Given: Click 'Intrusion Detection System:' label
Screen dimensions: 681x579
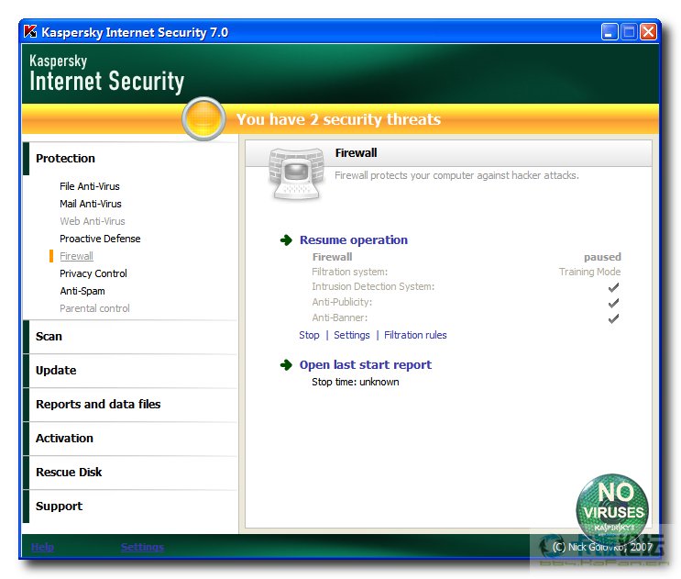Looking at the screenshot, I should (x=373, y=286).
